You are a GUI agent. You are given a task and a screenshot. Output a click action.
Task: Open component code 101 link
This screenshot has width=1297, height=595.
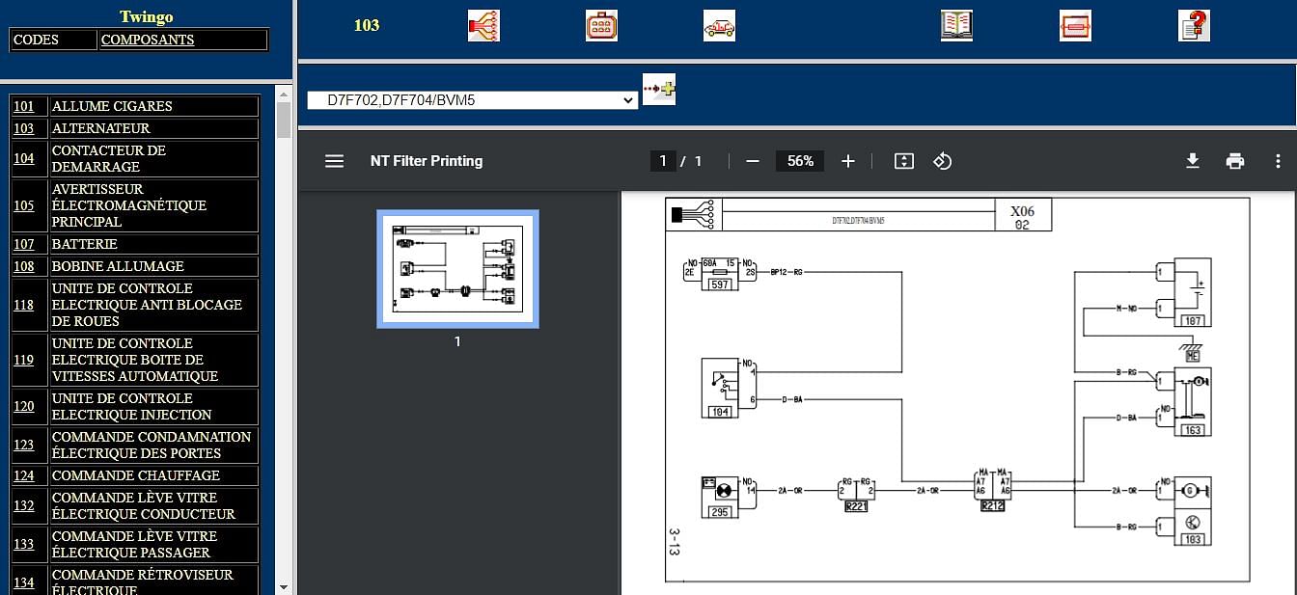pos(23,106)
